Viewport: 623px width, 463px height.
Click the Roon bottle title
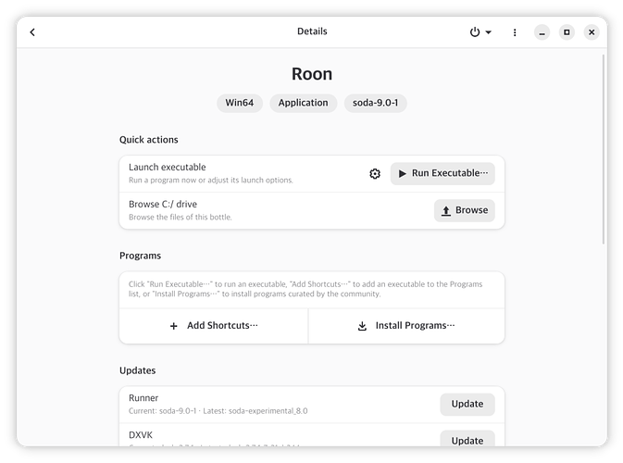pyautogui.click(x=312, y=74)
